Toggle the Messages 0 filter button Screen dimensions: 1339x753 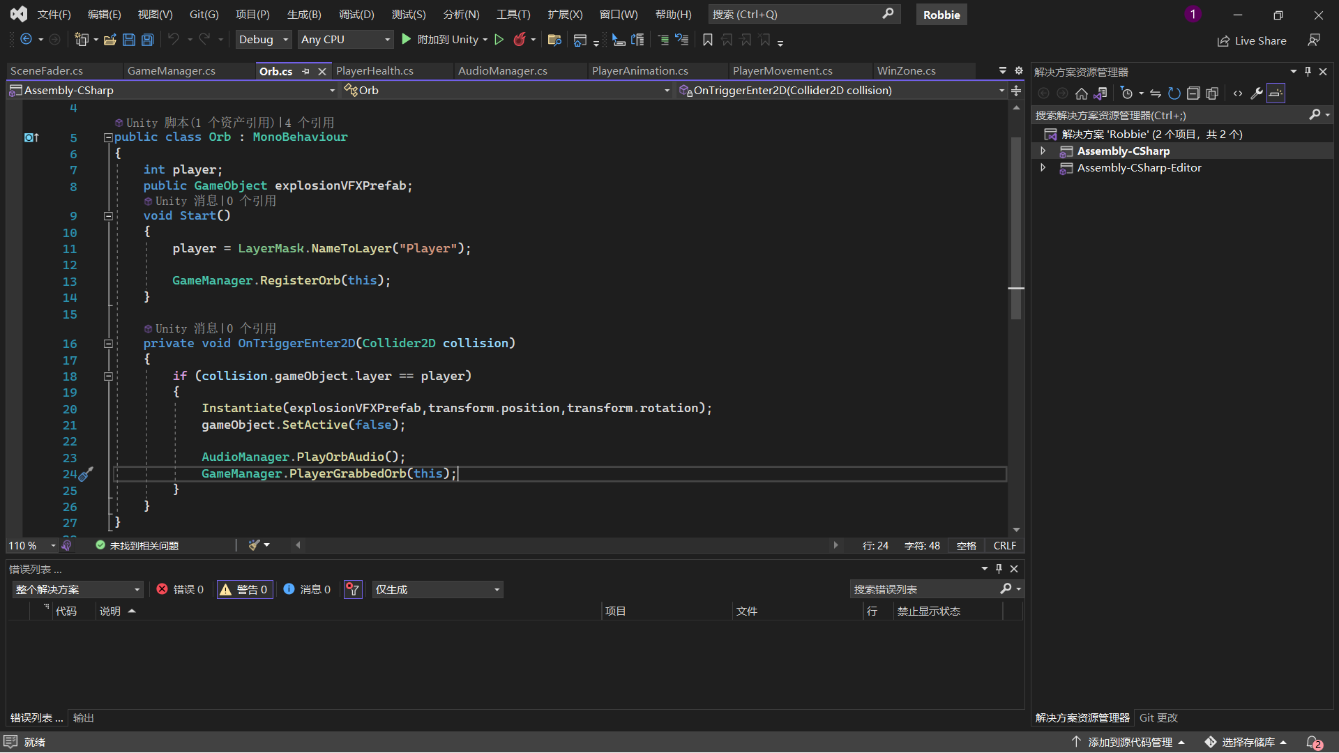click(x=308, y=590)
